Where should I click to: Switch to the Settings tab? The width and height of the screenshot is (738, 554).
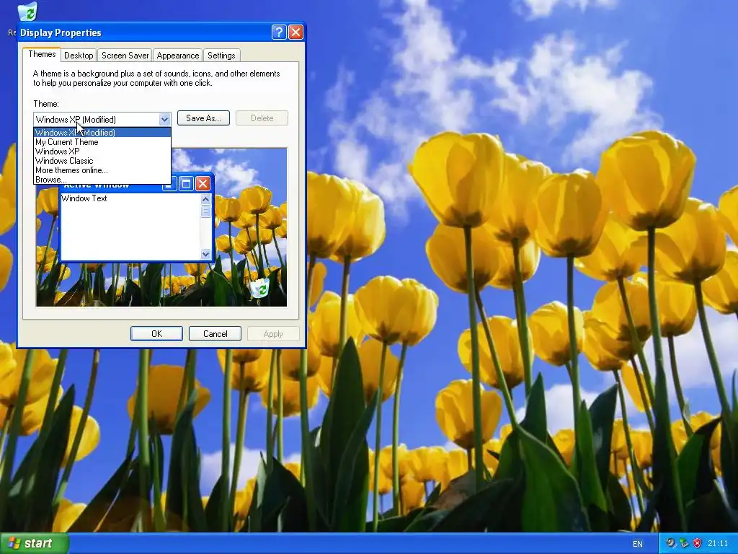[x=221, y=55]
